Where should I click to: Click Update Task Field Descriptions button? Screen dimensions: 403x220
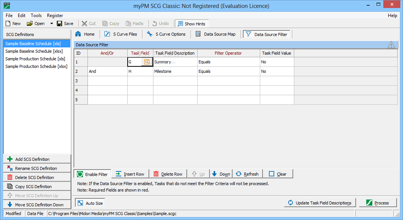tap(320, 203)
